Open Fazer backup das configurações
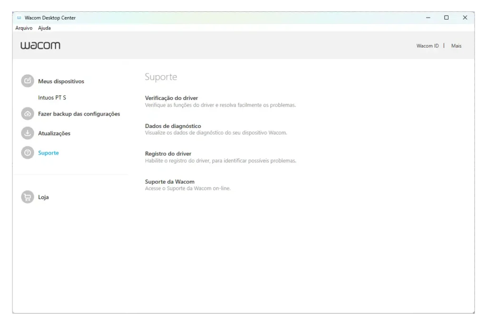 [x=79, y=114]
